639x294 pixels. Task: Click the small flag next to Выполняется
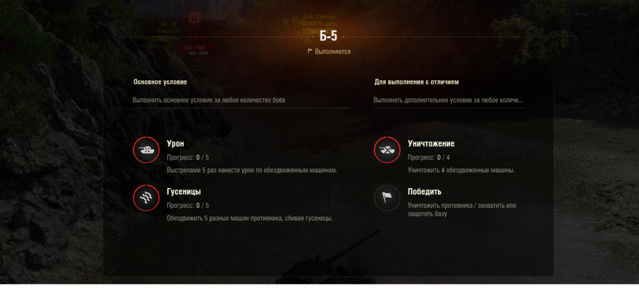310,52
